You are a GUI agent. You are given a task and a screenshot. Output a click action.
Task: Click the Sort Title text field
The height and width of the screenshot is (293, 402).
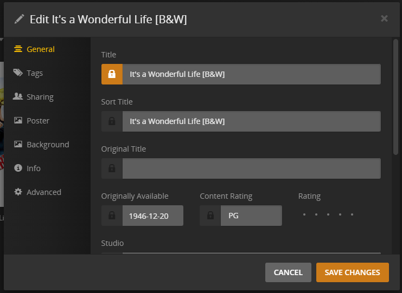[252, 121]
